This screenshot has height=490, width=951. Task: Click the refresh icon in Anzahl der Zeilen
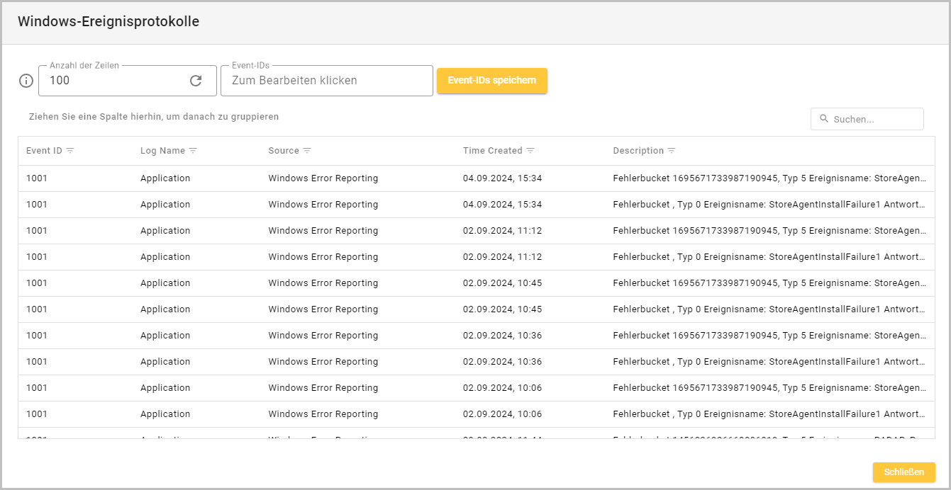coord(196,81)
